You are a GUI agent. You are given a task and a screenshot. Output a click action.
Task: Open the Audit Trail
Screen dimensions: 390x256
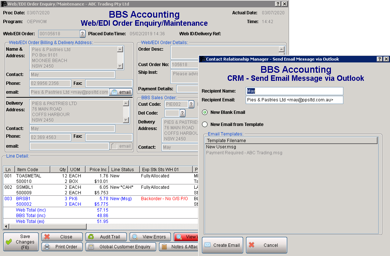(x=106, y=237)
